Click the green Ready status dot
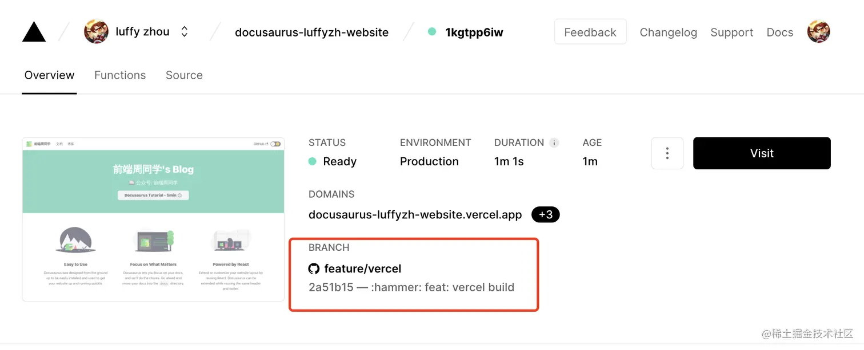 pos(313,161)
